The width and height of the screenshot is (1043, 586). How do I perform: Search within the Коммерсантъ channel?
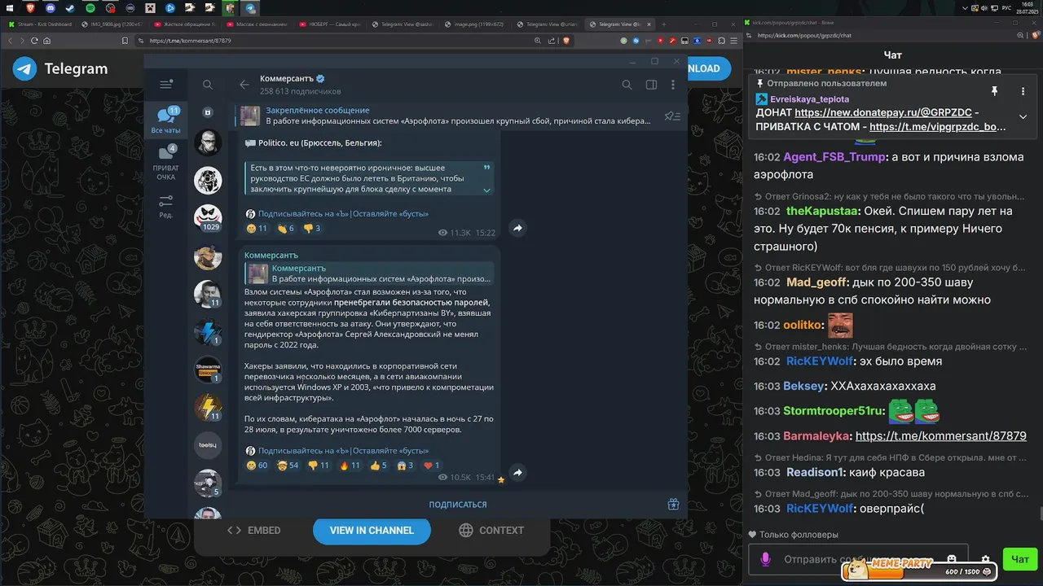627,85
